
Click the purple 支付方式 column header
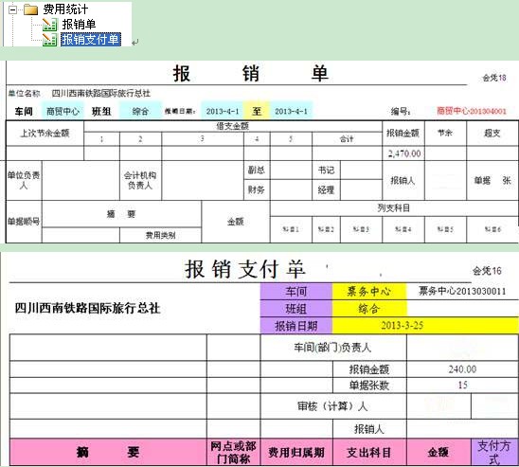[494, 452]
